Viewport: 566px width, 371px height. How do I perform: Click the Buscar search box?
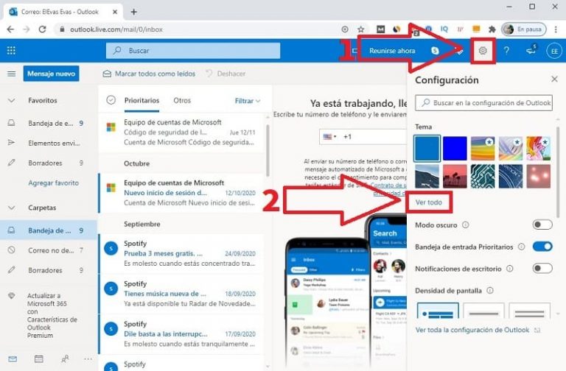(x=193, y=51)
